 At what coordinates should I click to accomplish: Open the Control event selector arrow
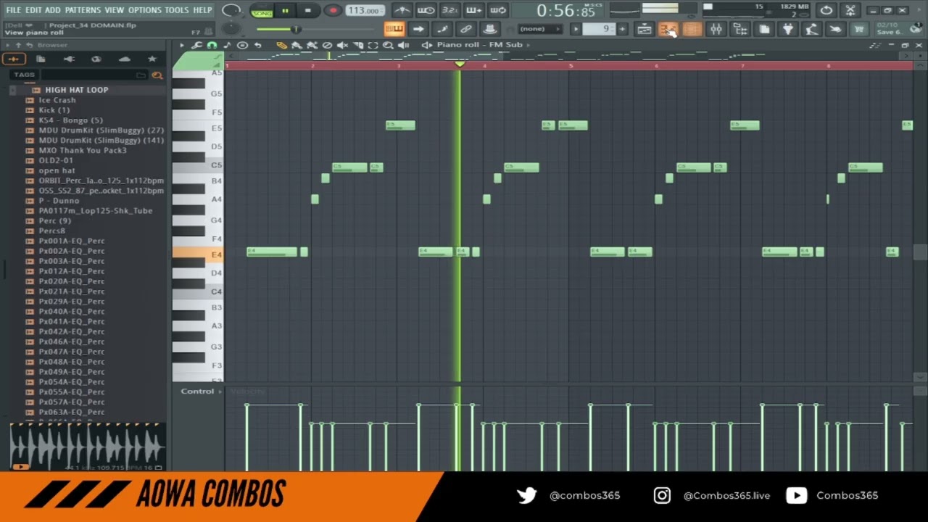click(220, 391)
